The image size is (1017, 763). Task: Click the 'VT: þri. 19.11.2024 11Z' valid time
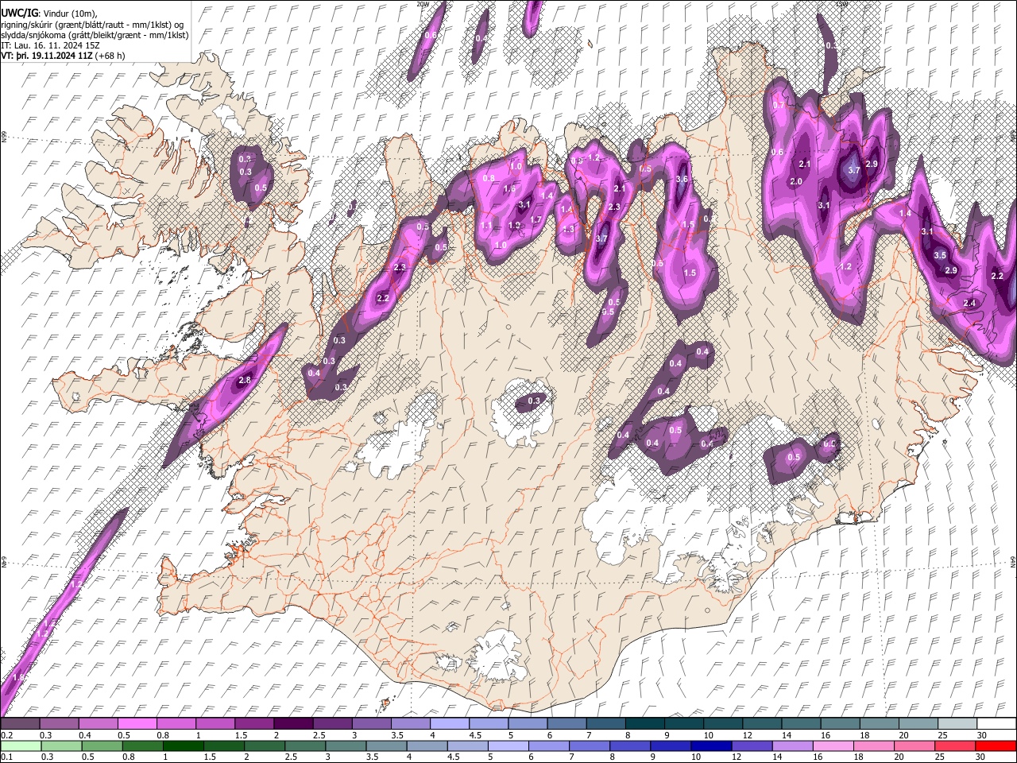46,56
